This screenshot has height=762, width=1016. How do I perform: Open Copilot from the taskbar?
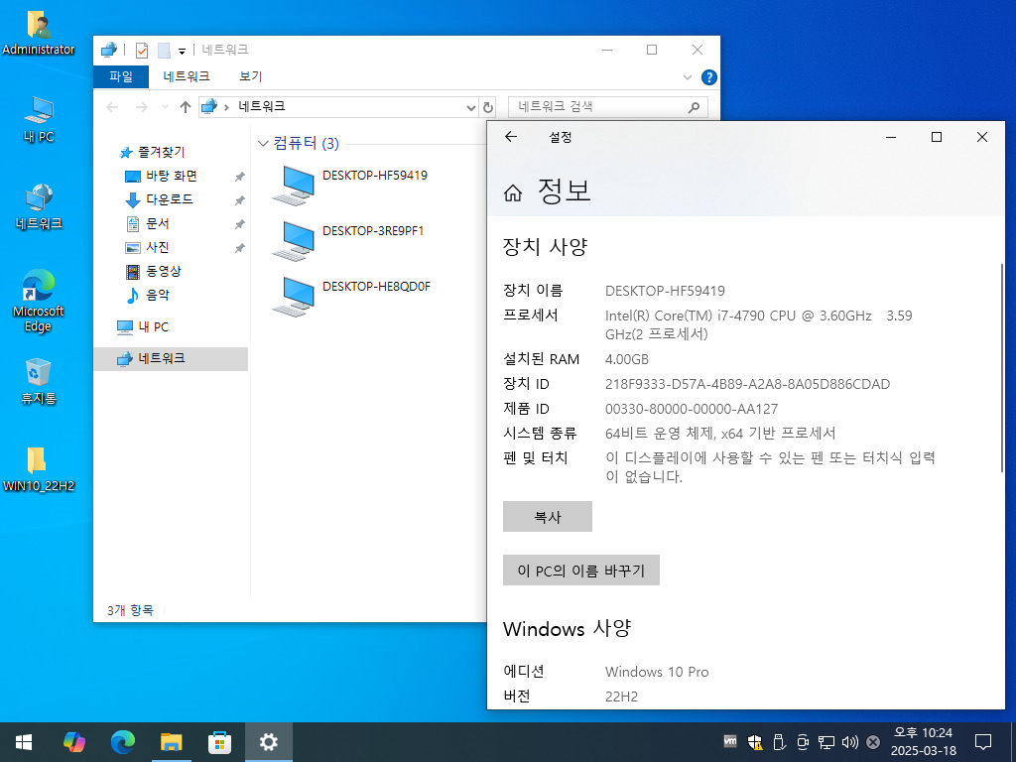click(x=74, y=742)
